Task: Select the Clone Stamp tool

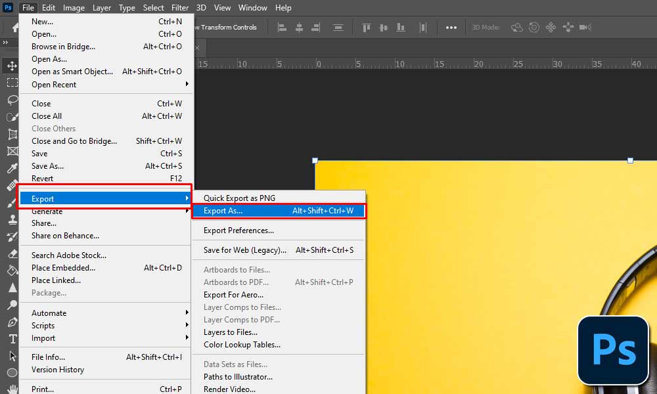Action: [x=12, y=219]
